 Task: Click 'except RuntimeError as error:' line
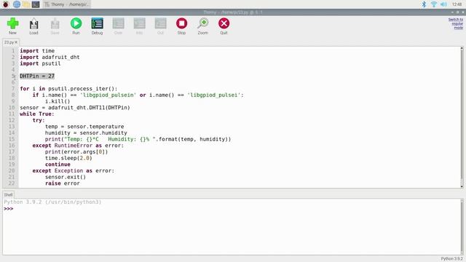coord(78,146)
